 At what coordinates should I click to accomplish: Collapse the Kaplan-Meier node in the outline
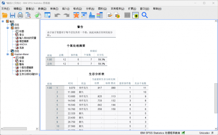[8, 54]
